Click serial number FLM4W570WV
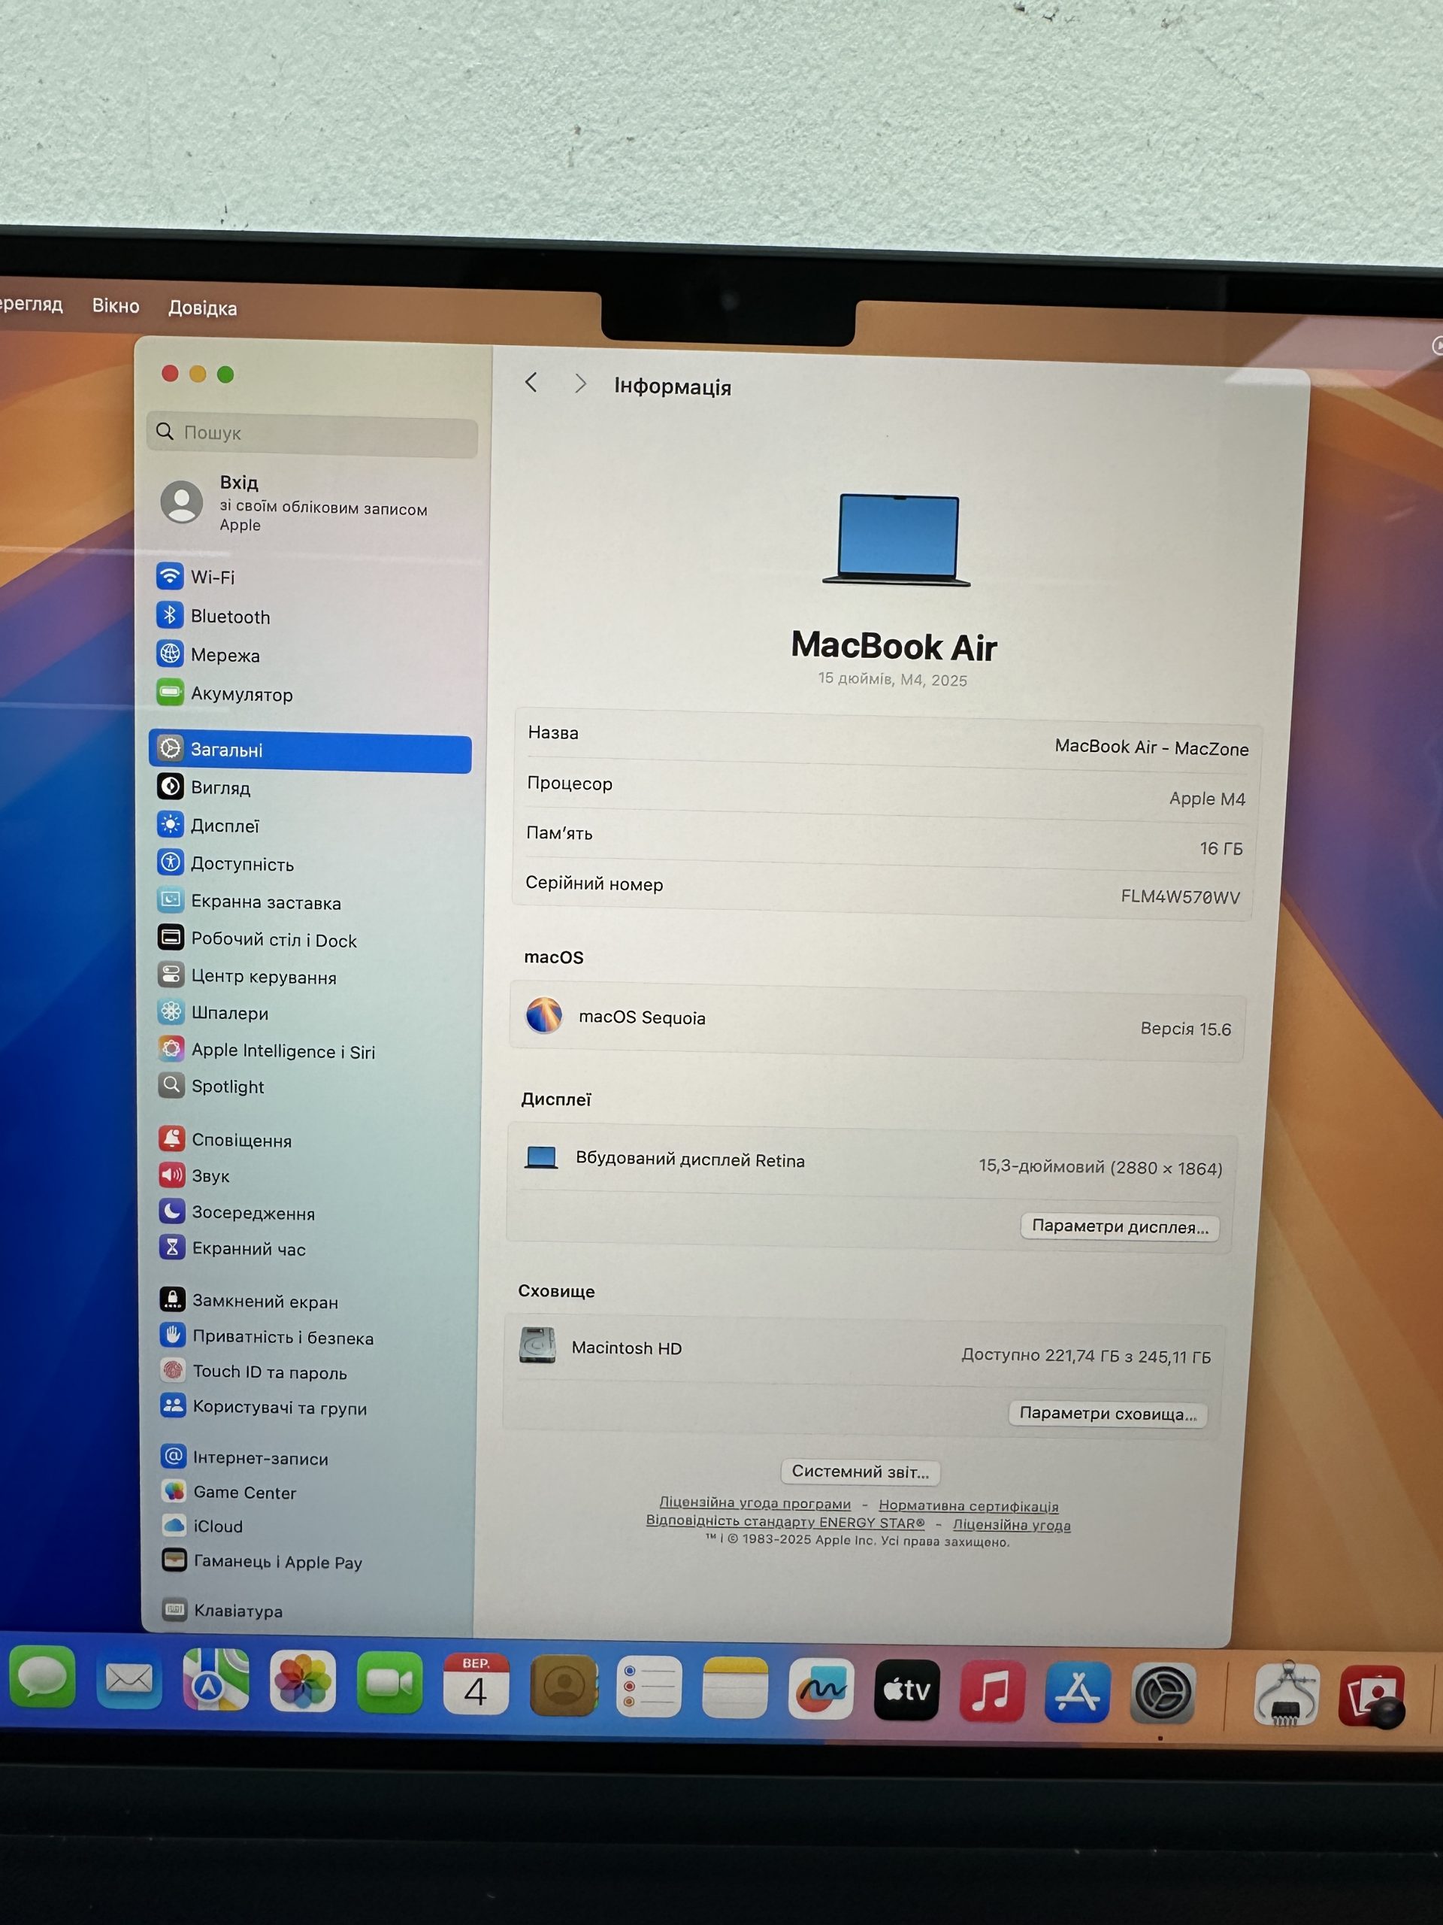Screen dimensions: 1443x1925 tap(1180, 896)
